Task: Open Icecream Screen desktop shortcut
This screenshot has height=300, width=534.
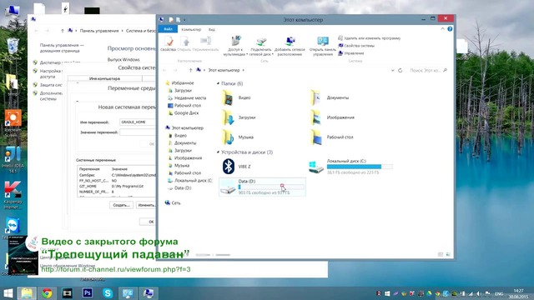Action: coord(13,123)
